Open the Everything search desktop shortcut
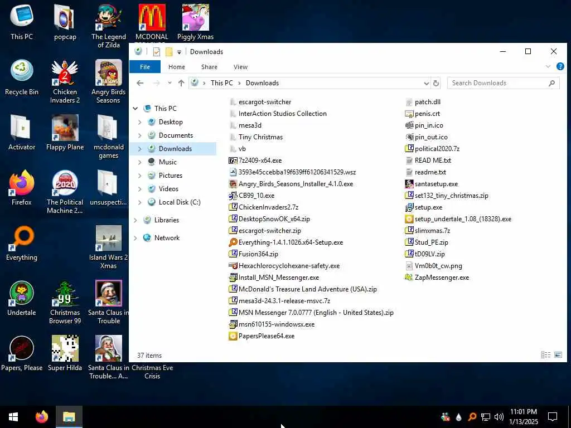The height and width of the screenshot is (428, 571). click(x=22, y=243)
